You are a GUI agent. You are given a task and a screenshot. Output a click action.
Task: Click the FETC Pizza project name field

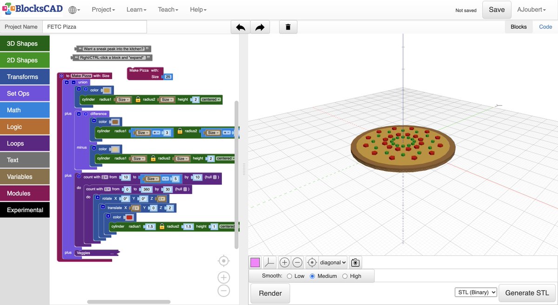pos(94,26)
